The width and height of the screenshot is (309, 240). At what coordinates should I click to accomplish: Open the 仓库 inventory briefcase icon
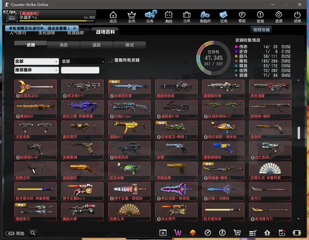pos(187,17)
